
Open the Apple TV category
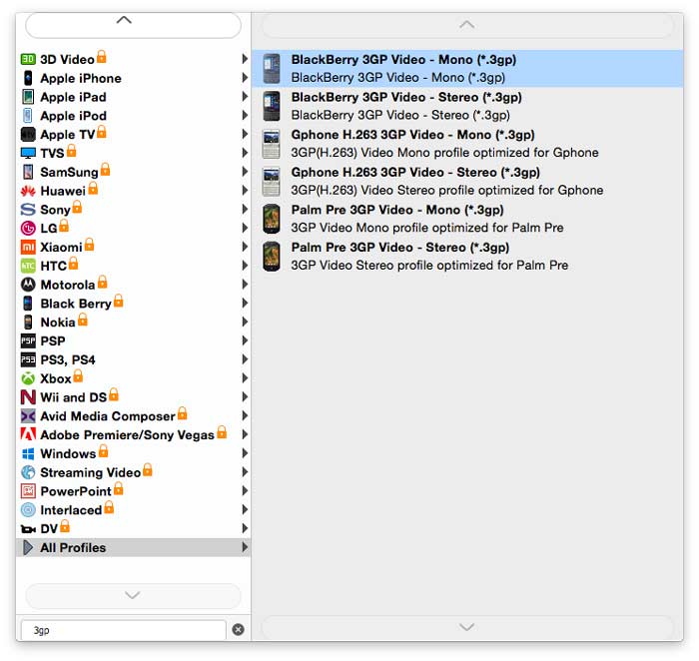coord(134,134)
